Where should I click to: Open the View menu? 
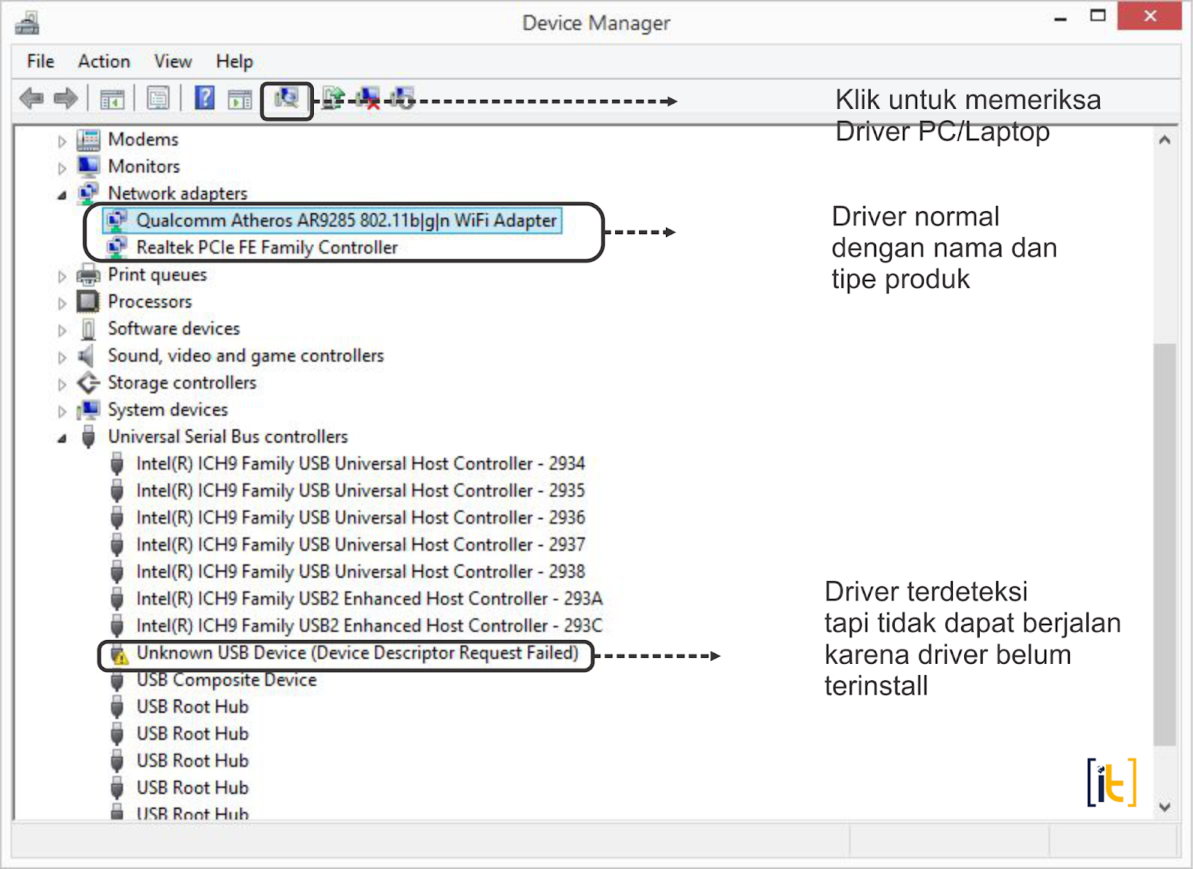coord(173,61)
